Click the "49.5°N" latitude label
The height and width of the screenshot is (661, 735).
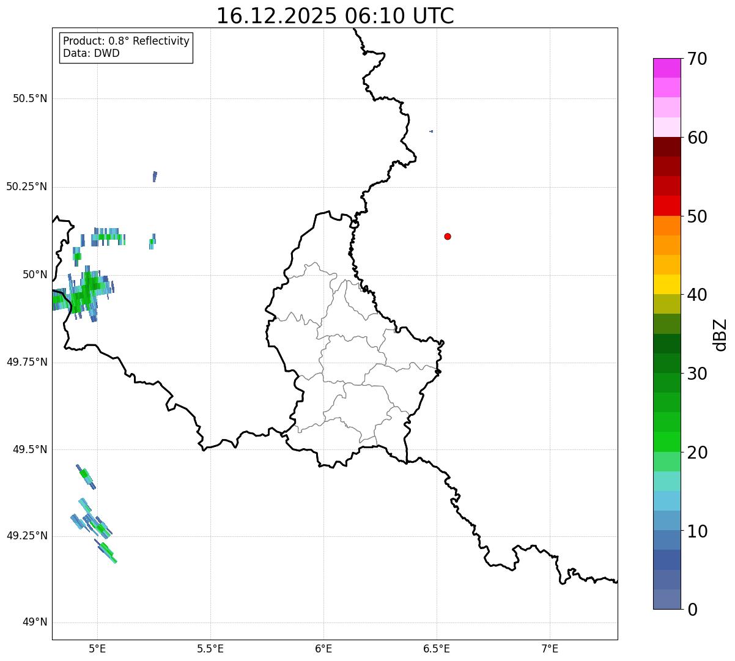[x=30, y=449]
